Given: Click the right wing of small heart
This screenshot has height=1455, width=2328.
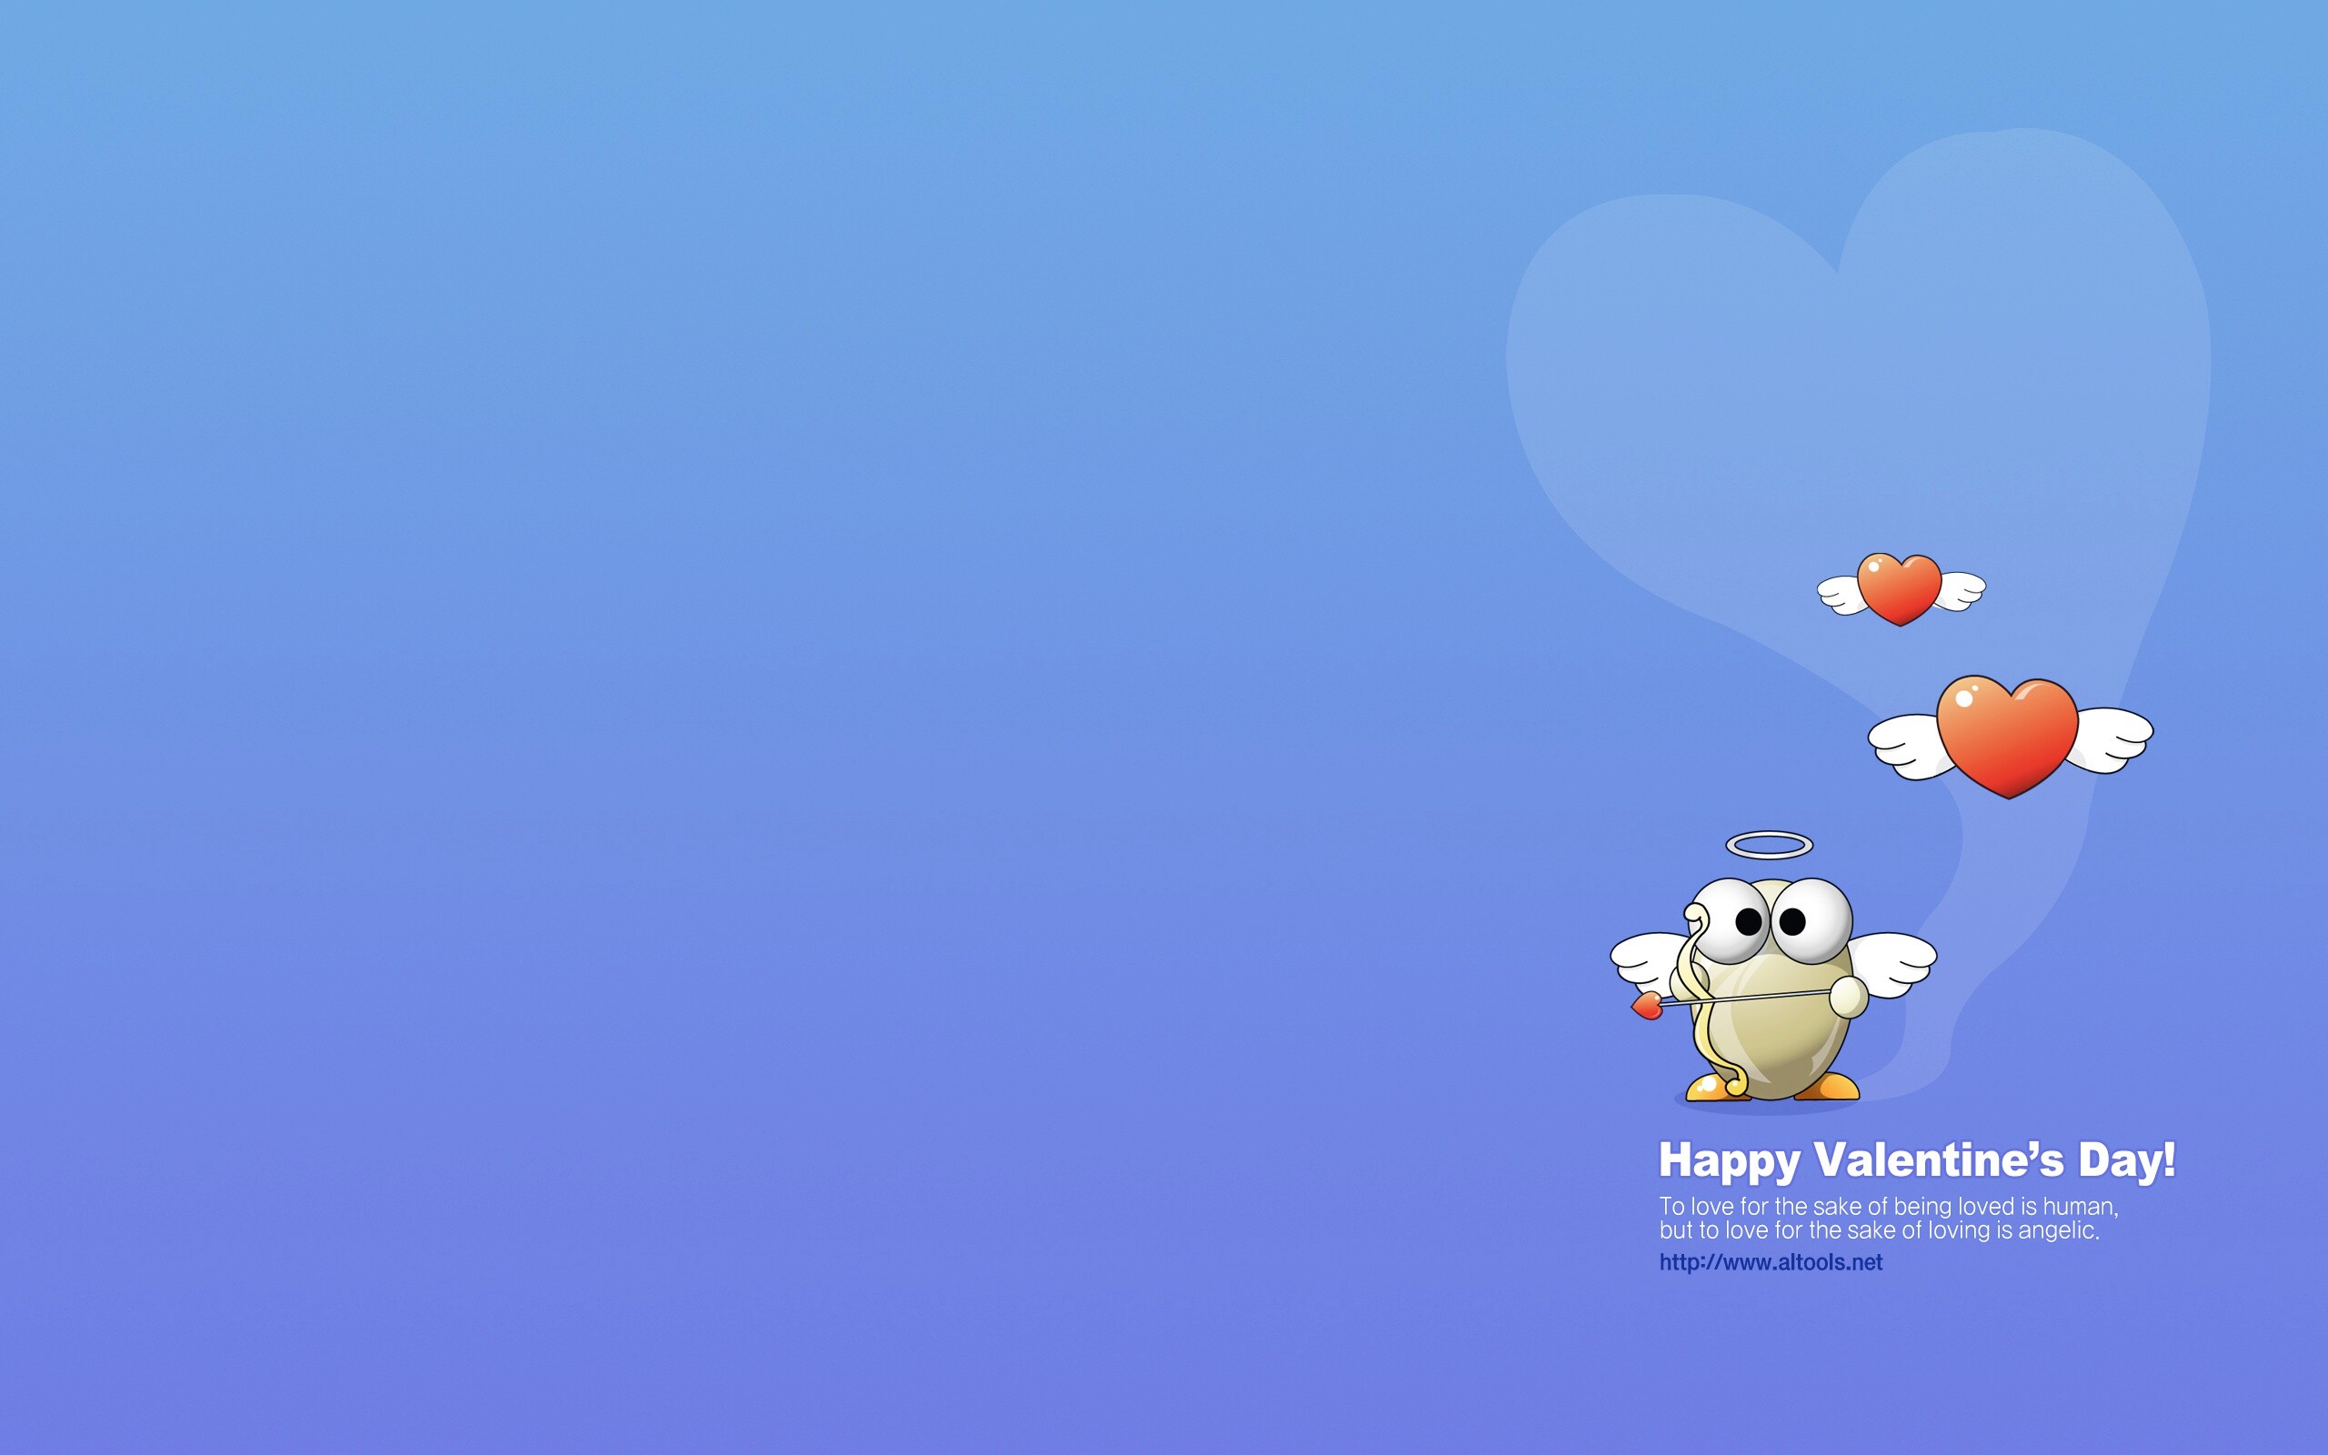Looking at the screenshot, I should 1962,590.
